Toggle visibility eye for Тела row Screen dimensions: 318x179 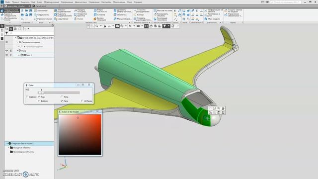(x=6, y=51)
